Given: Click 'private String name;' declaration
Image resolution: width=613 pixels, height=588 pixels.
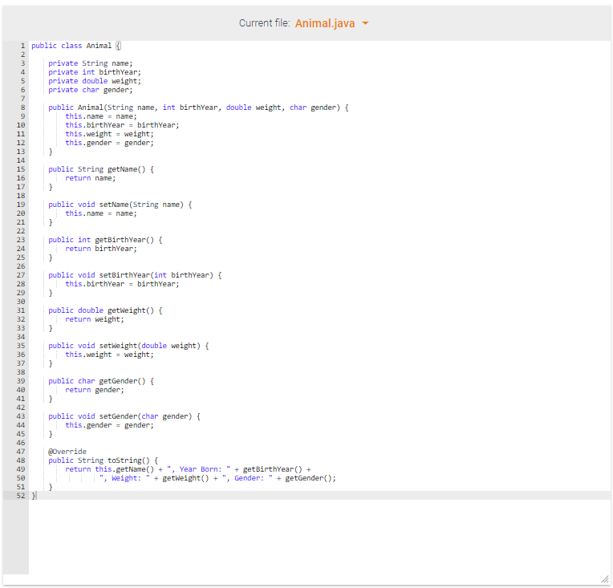Looking at the screenshot, I should point(91,63).
